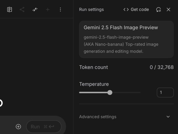Open the book-shaped prompt library icon

coord(9,9)
